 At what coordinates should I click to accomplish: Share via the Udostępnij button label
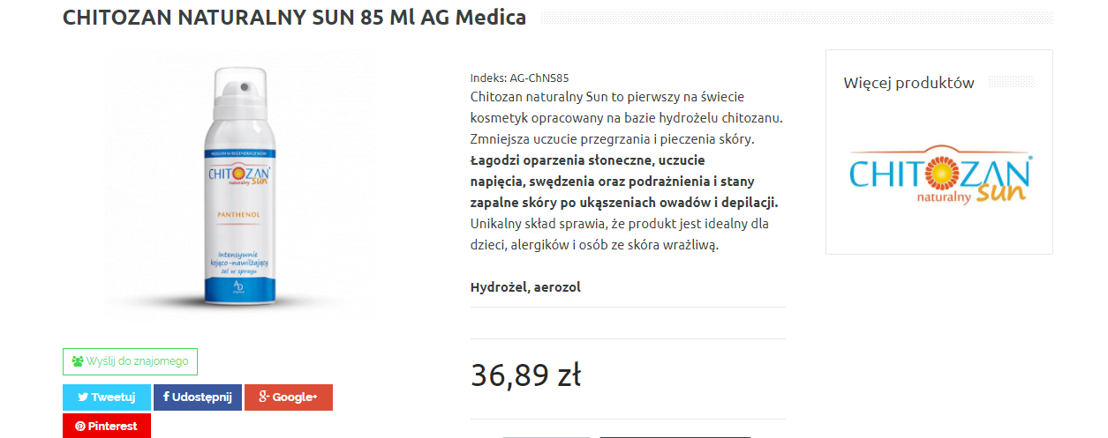[x=201, y=397]
